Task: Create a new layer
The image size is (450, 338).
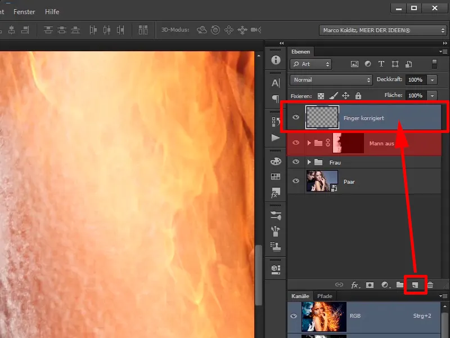Action: (x=415, y=285)
